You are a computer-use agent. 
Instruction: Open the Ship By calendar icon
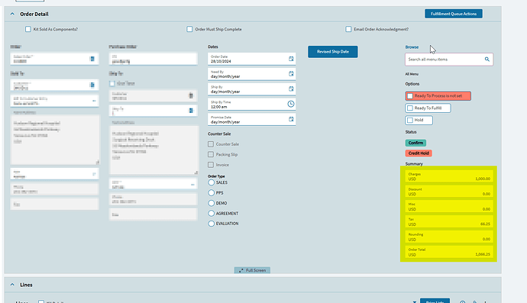pyautogui.click(x=291, y=89)
